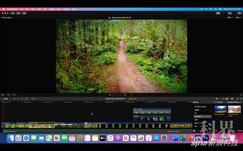Go forward in timeline history
Image resolution: width=243 pixels, height=151 pixels.
pyautogui.click(x=143, y=99)
